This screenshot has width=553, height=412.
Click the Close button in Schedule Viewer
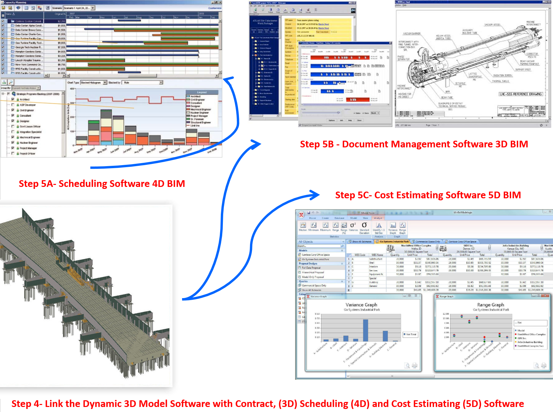[359, 120]
